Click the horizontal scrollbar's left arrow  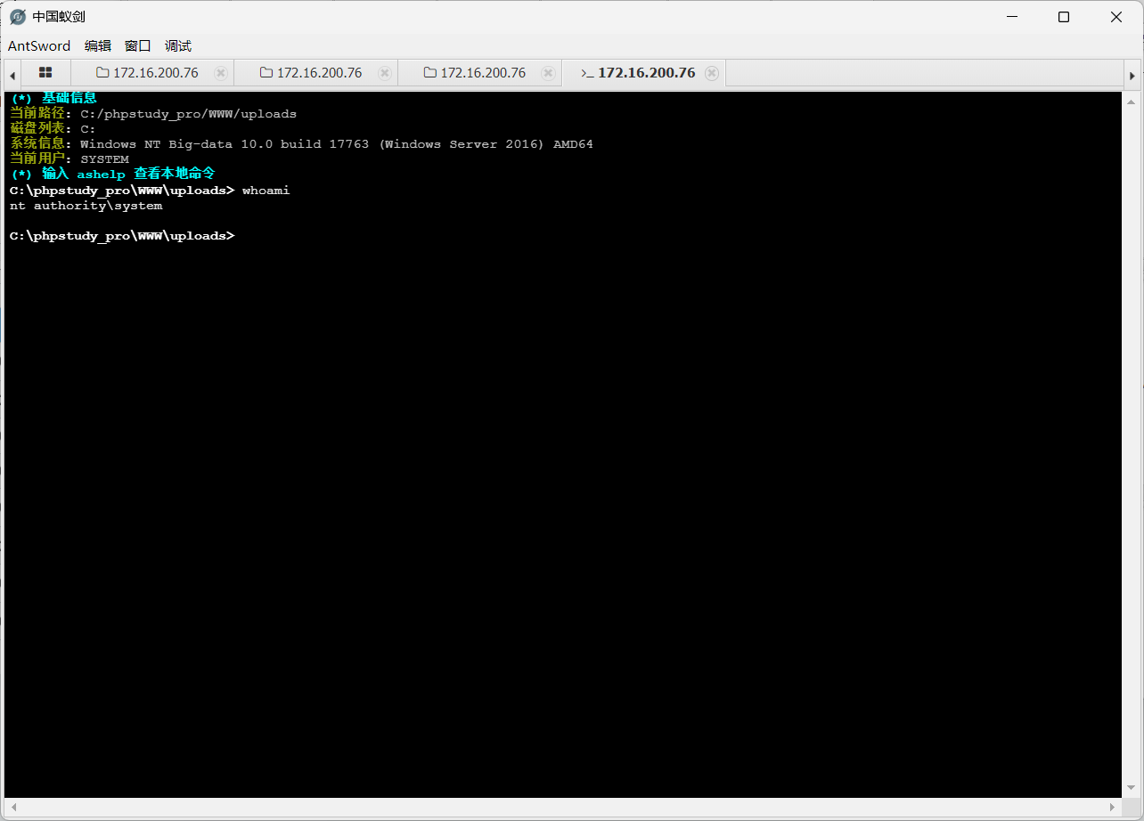[x=12, y=807]
